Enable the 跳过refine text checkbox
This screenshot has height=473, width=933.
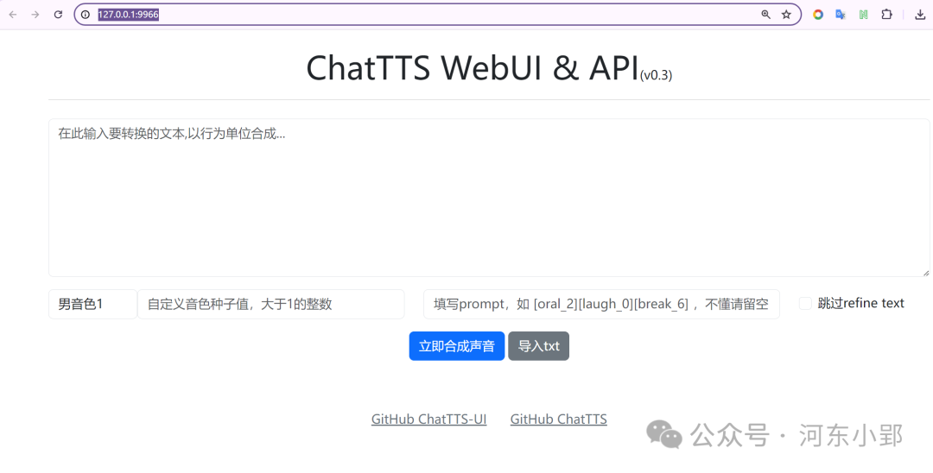805,304
